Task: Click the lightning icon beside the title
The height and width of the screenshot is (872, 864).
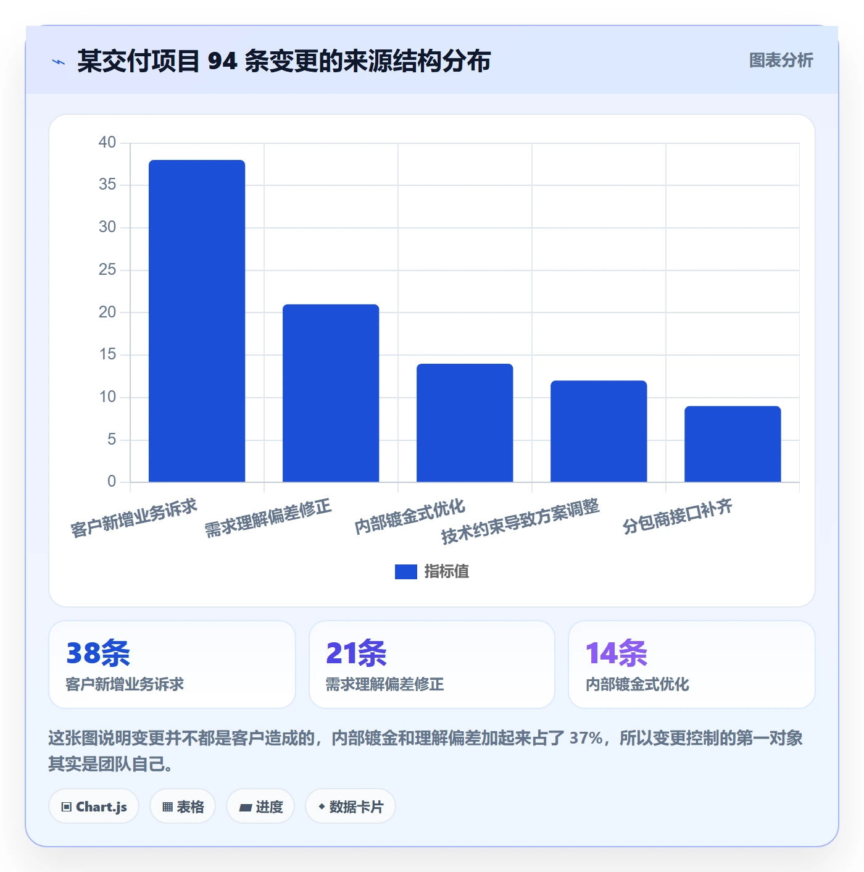Action: click(x=59, y=62)
